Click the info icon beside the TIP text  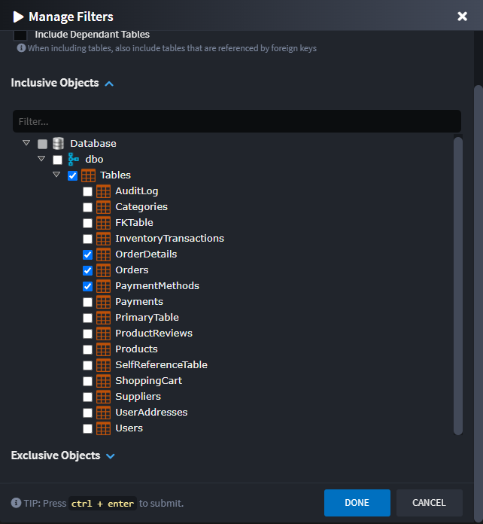[16, 503]
